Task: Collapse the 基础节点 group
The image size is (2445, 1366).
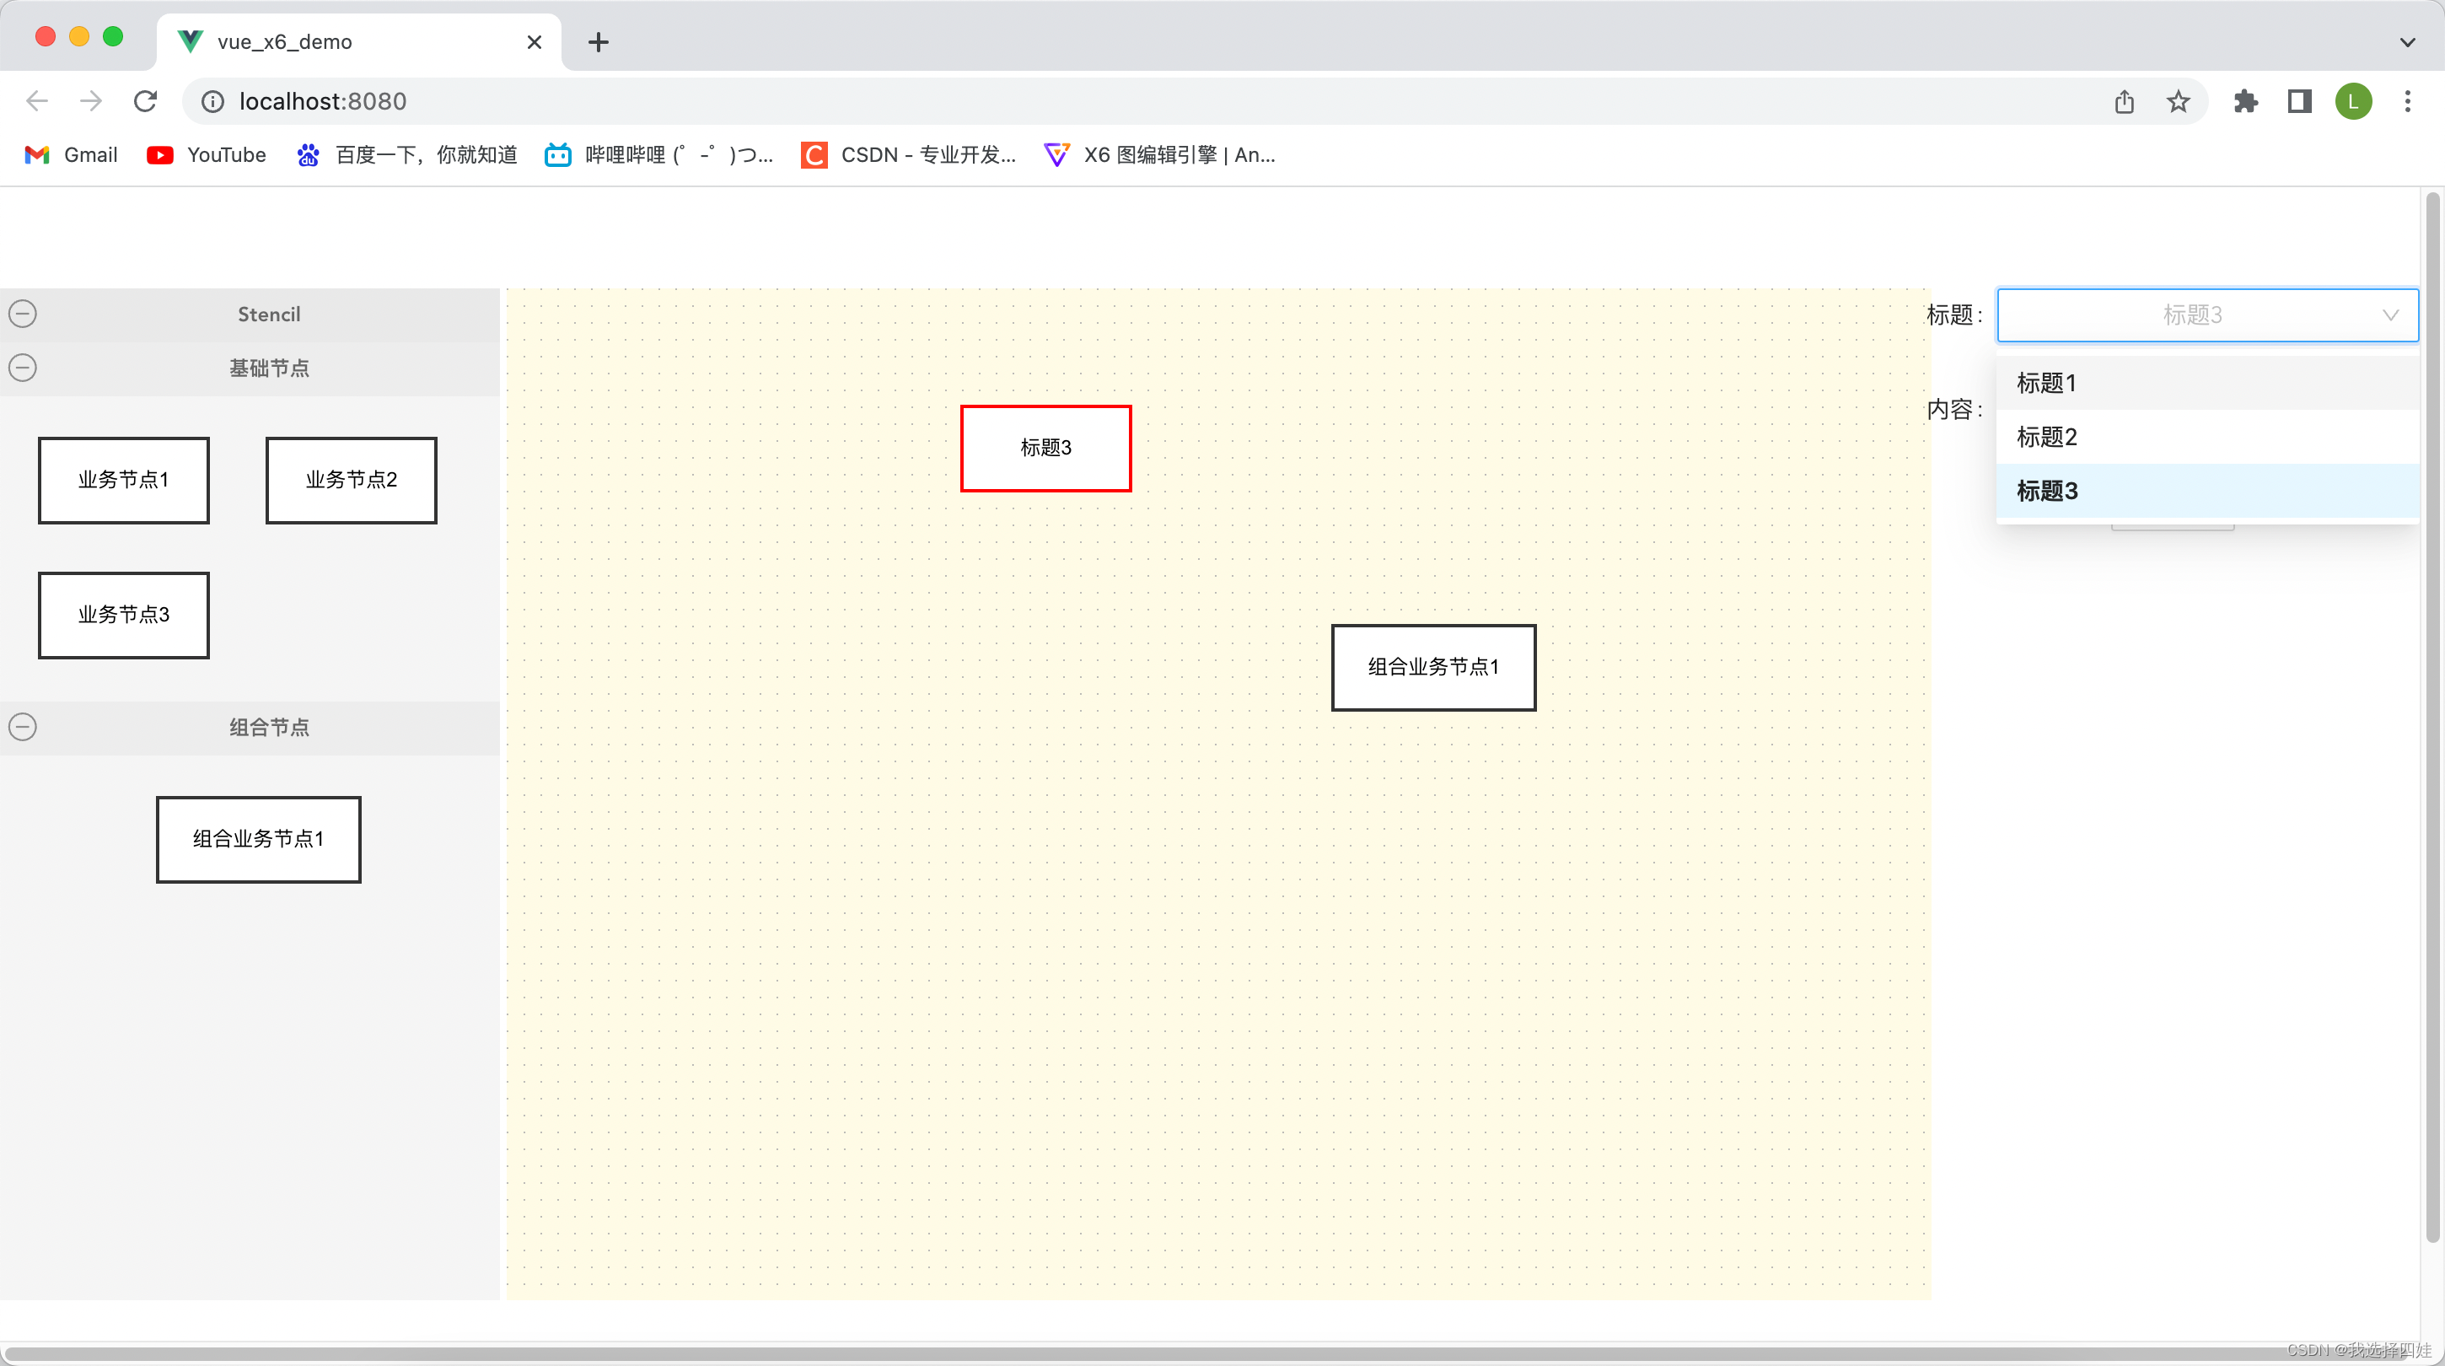Action: pyautogui.click(x=23, y=368)
